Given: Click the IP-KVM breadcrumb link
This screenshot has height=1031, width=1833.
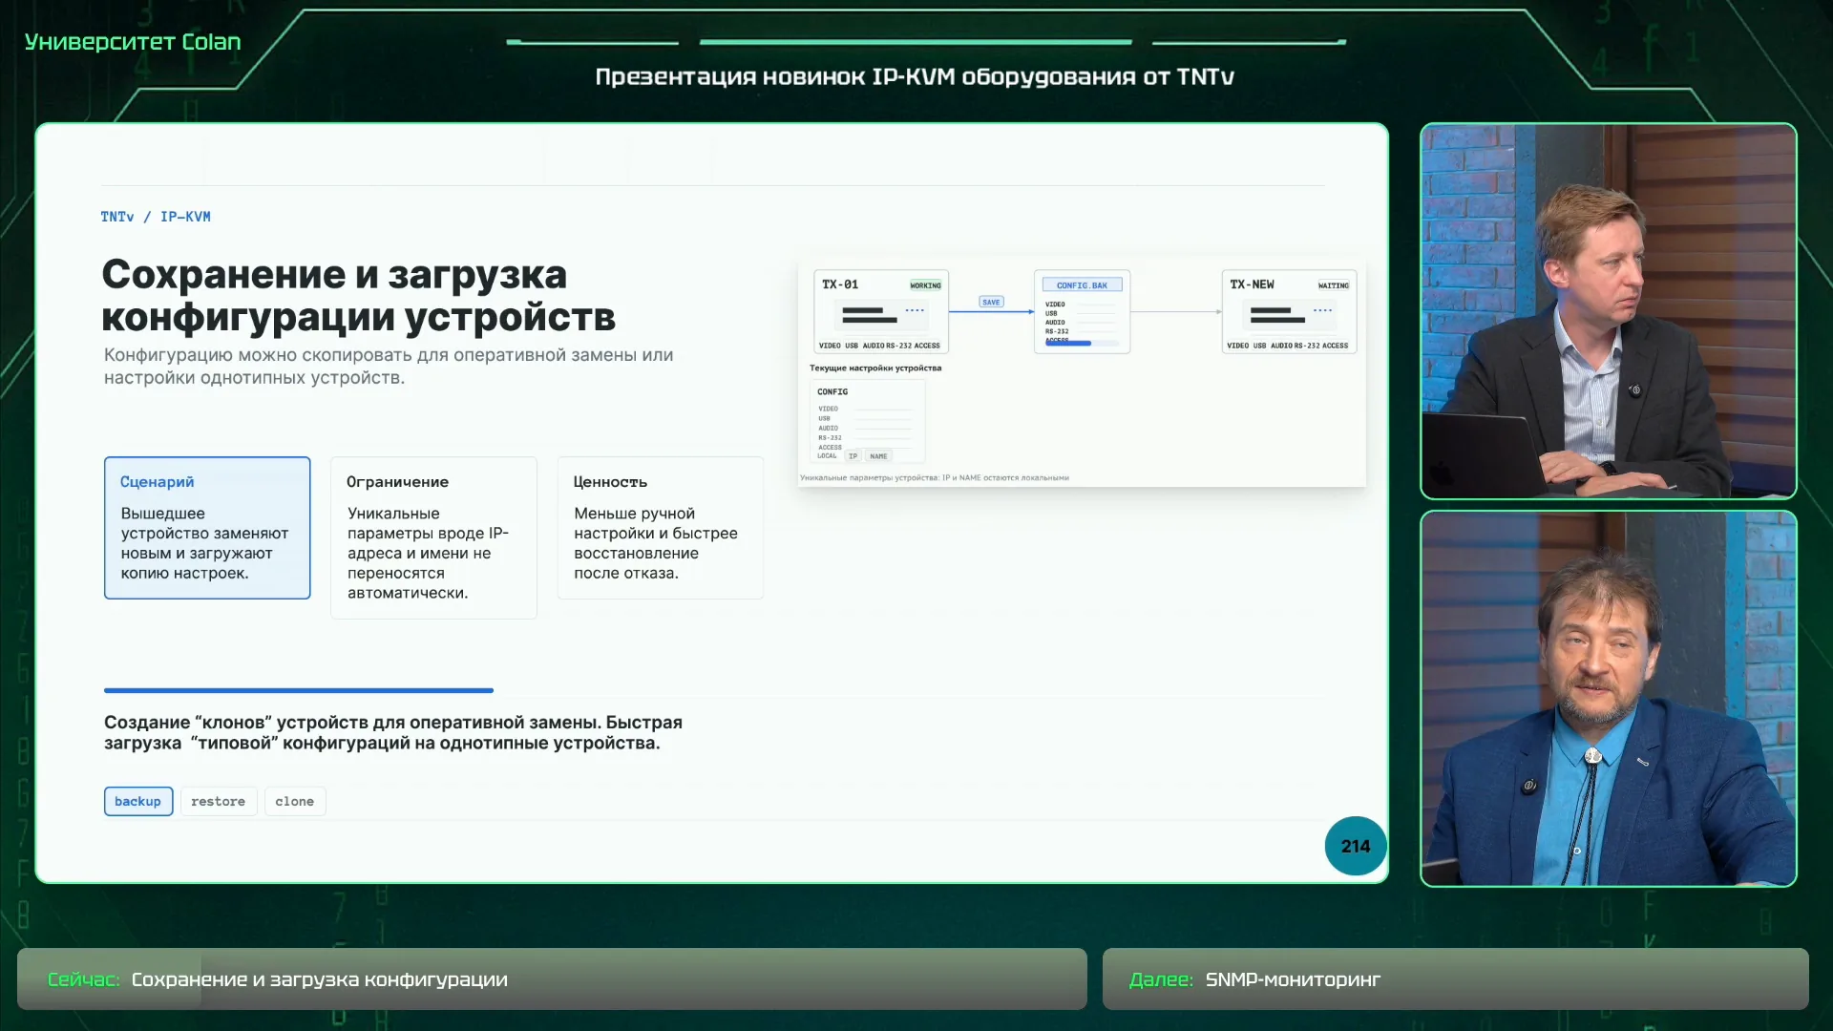Looking at the screenshot, I should point(185,217).
